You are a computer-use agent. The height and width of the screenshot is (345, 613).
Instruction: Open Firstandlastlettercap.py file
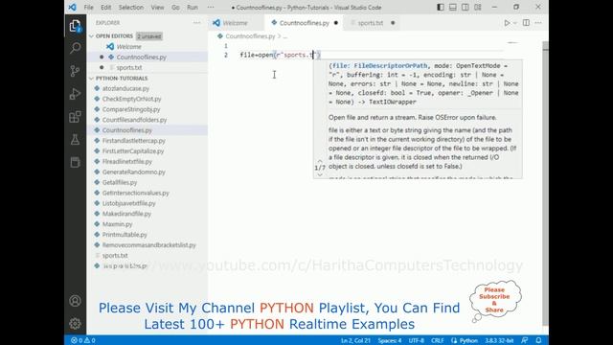[x=134, y=141]
